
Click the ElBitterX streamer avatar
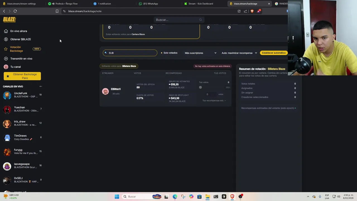[105, 91]
